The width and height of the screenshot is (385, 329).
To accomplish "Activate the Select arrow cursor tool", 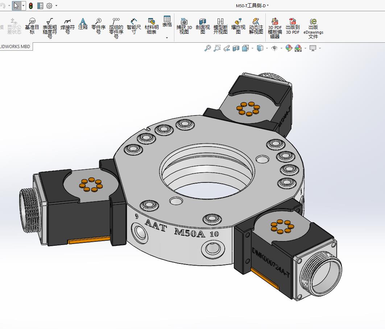I will click(x=16, y=5).
